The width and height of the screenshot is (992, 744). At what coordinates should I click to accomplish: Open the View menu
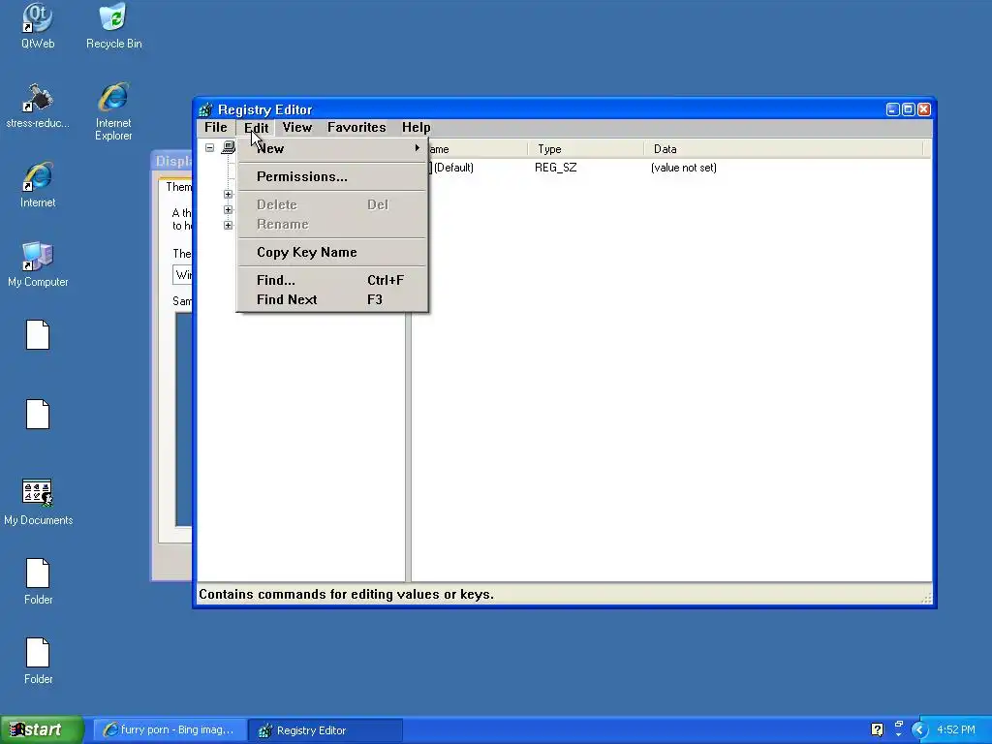[x=296, y=127]
